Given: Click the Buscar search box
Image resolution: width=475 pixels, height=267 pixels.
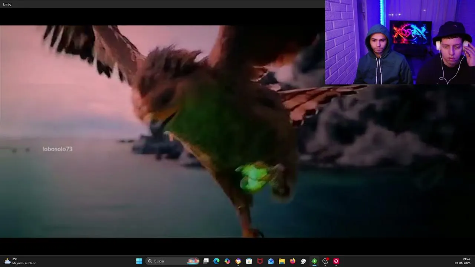Looking at the screenshot, I should [x=173, y=261].
